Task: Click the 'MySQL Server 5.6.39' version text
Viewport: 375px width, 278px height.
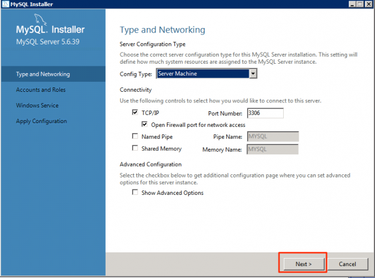Action: pyautogui.click(x=47, y=42)
